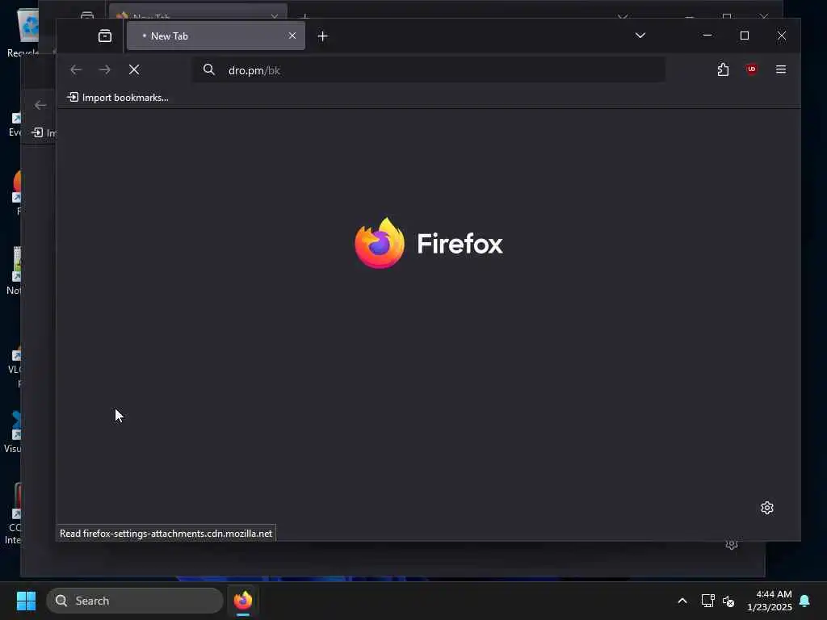Open the Firefox application menu
The height and width of the screenshot is (620, 827).
(781, 69)
